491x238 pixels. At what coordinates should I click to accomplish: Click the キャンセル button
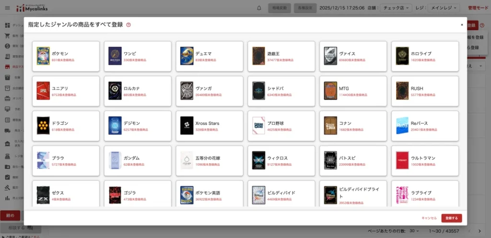click(429, 218)
